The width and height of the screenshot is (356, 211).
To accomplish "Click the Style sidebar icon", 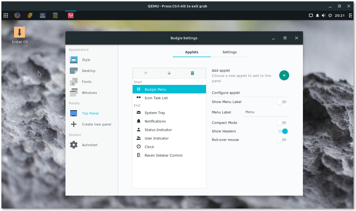I will point(74,60).
